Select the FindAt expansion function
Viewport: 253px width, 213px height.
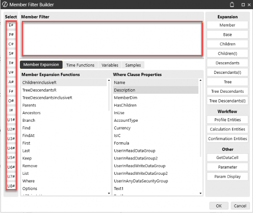64,136
